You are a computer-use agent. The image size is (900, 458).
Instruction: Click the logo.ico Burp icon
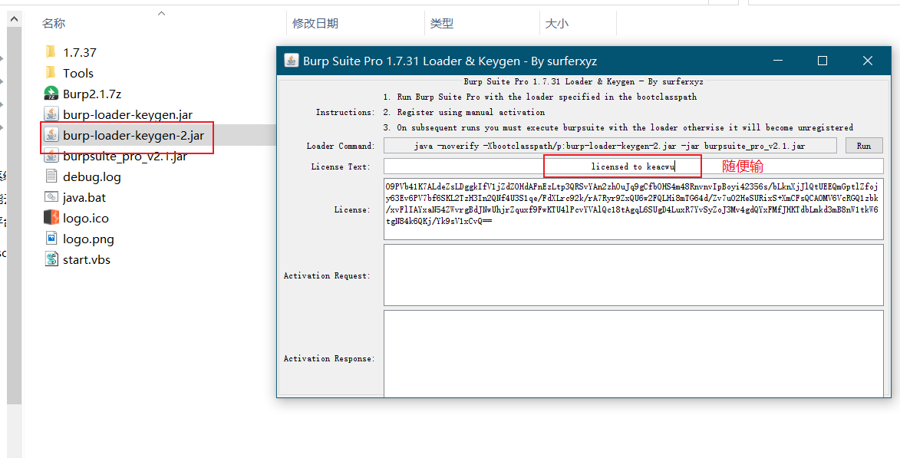coord(51,218)
